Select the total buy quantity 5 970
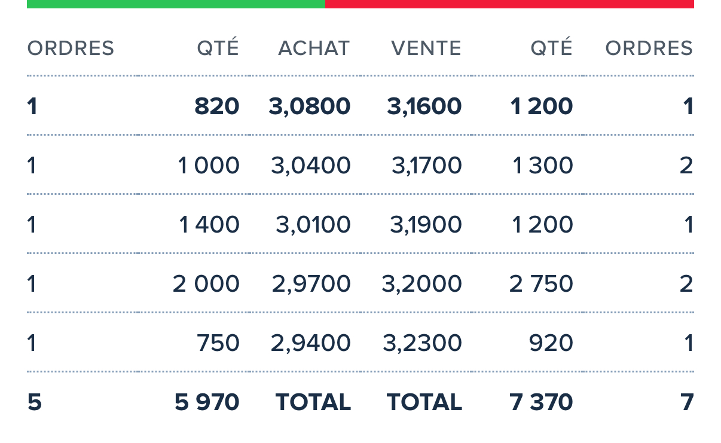Viewport: 721px width, 443px height. click(x=207, y=402)
